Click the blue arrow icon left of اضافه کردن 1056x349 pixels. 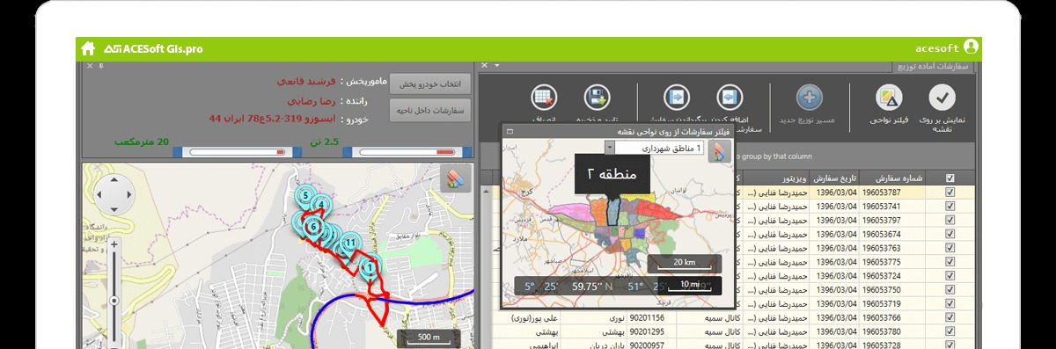[677, 97]
